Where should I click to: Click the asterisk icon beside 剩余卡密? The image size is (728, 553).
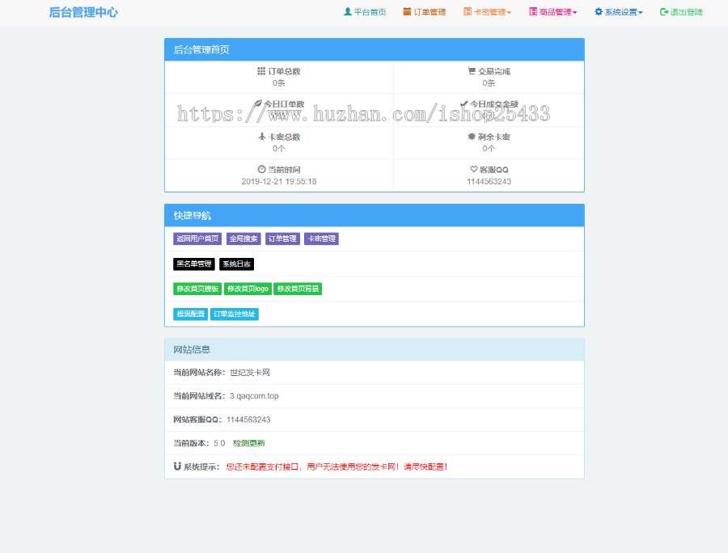pyautogui.click(x=472, y=137)
